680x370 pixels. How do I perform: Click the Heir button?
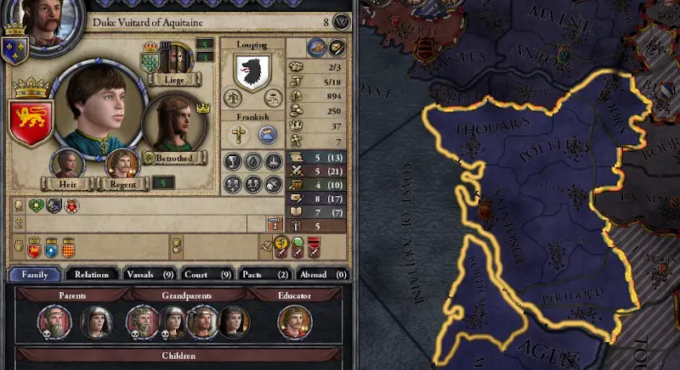pos(68,184)
